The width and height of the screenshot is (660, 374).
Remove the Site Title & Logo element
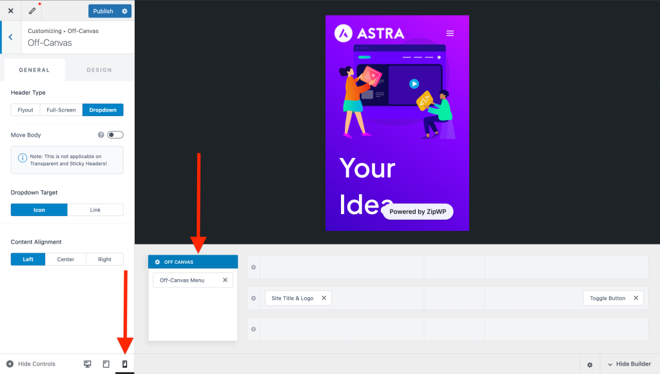point(324,298)
